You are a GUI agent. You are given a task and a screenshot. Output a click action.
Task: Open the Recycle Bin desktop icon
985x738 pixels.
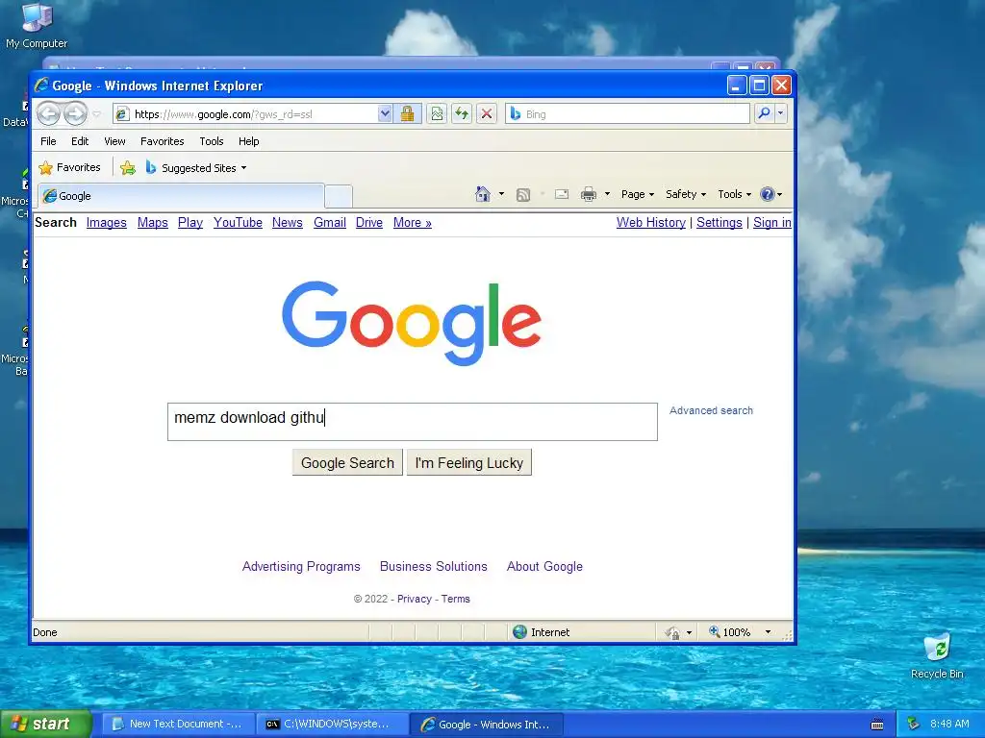(937, 655)
